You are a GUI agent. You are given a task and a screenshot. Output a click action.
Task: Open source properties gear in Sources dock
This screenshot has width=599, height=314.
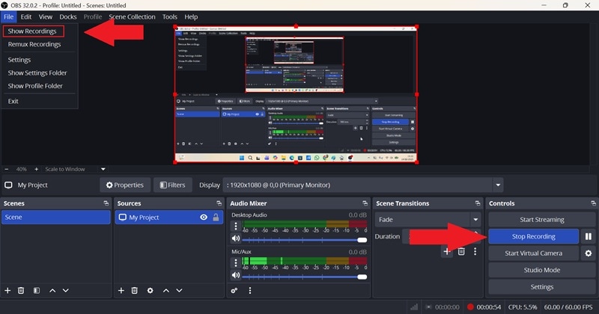150,290
